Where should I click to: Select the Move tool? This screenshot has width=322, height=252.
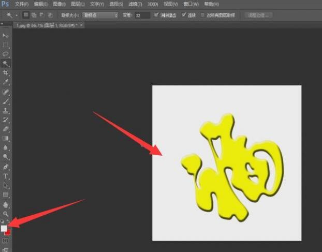pyautogui.click(x=6, y=36)
